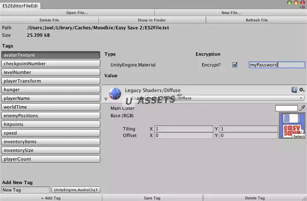Screen dimensions: 307x201
Task: Select the hitpoints tag
Action: (x=51, y=124)
